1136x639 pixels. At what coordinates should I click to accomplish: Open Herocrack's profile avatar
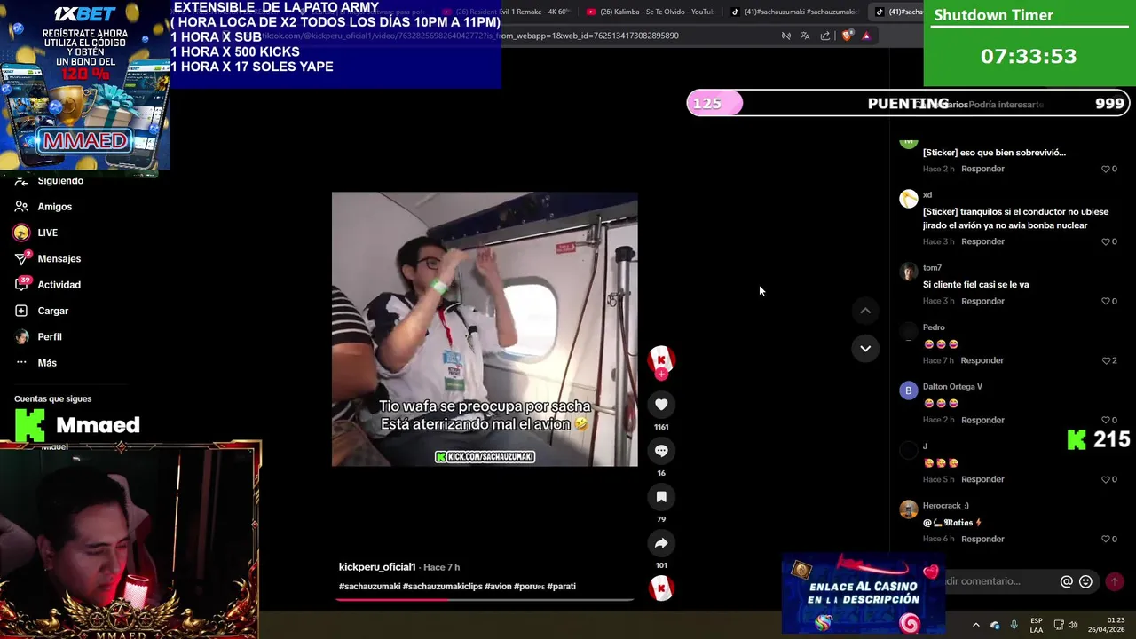pyautogui.click(x=908, y=509)
